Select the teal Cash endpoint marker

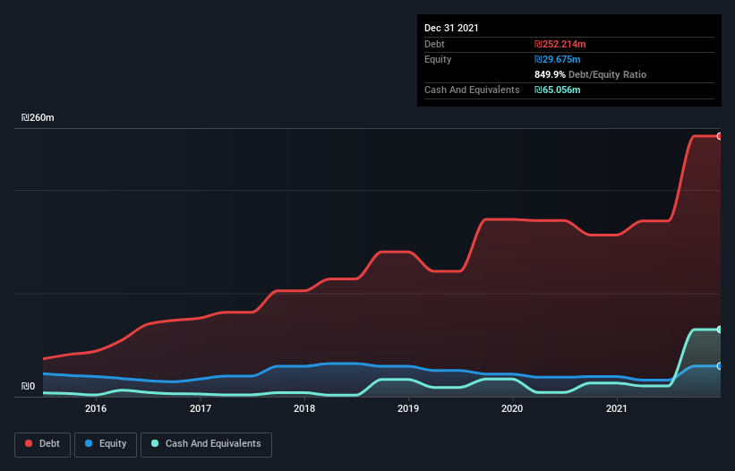(x=720, y=330)
